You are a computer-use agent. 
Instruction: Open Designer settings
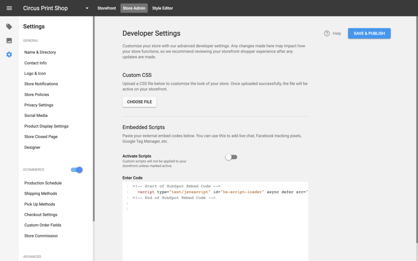32,147
